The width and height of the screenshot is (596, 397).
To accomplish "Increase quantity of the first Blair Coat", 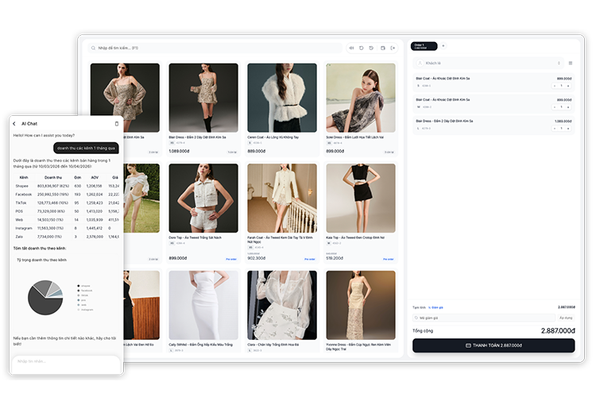I will pyautogui.click(x=567, y=86).
